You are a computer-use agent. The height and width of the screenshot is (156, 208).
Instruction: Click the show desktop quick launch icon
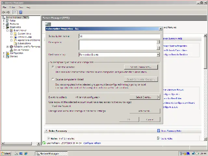pos(21,153)
